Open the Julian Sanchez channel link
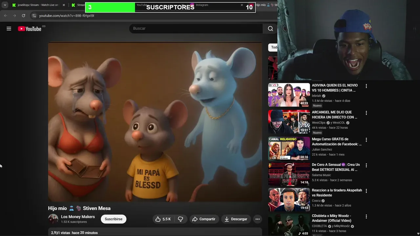 (322, 150)
